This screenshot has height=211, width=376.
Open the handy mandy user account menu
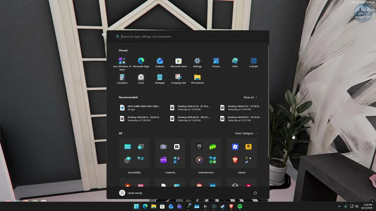pyautogui.click(x=130, y=193)
